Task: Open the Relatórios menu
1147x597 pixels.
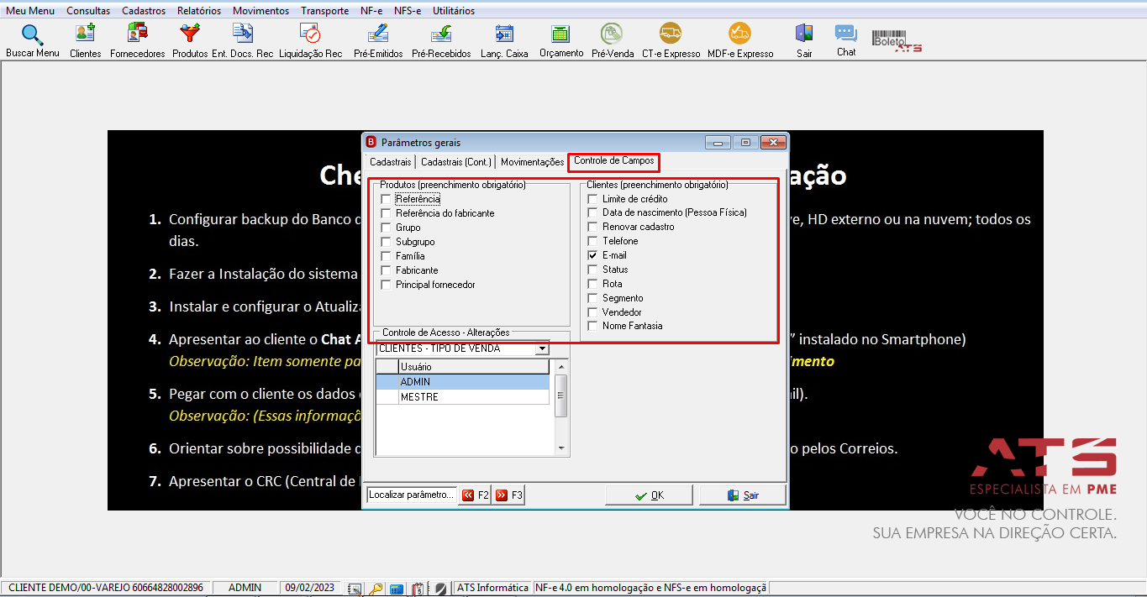Action: (x=199, y=11)
